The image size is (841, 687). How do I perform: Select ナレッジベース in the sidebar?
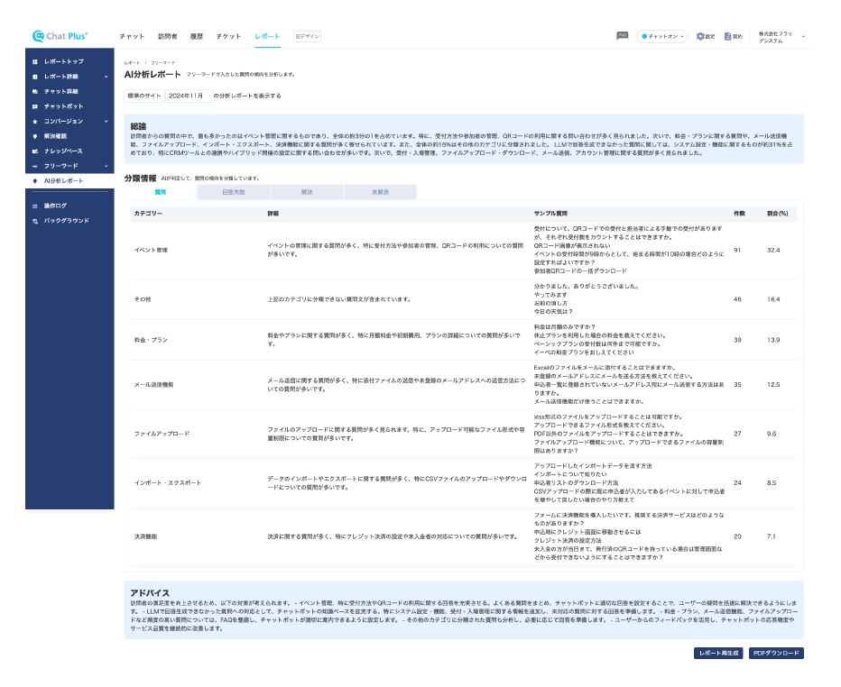click(x=63, y=151)
